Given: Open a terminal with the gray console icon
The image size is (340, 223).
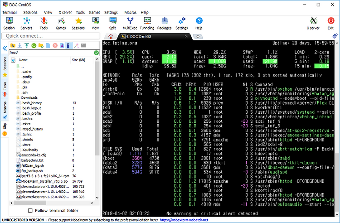Looking at the screenshot, I should coord(83,45).
